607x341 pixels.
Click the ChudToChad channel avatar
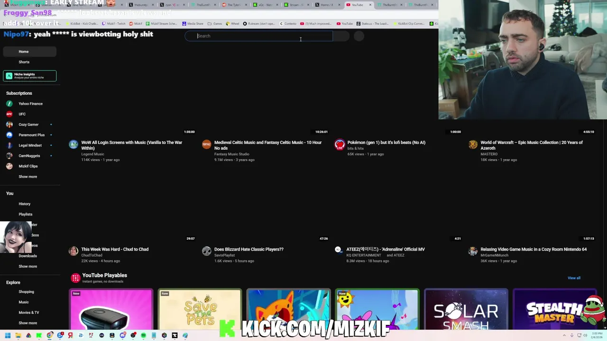[x=74, y=251]
